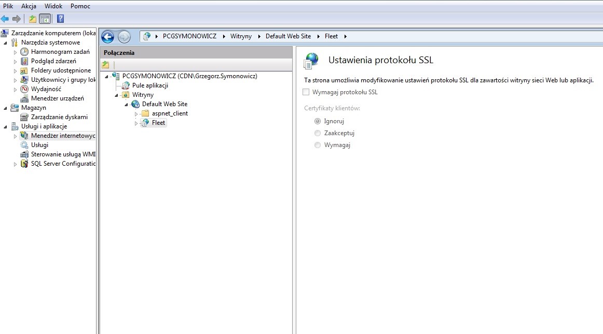Screen dimensions: 603x334
Task: Select the Ignoruj radio button
Action: coord(317,121)
